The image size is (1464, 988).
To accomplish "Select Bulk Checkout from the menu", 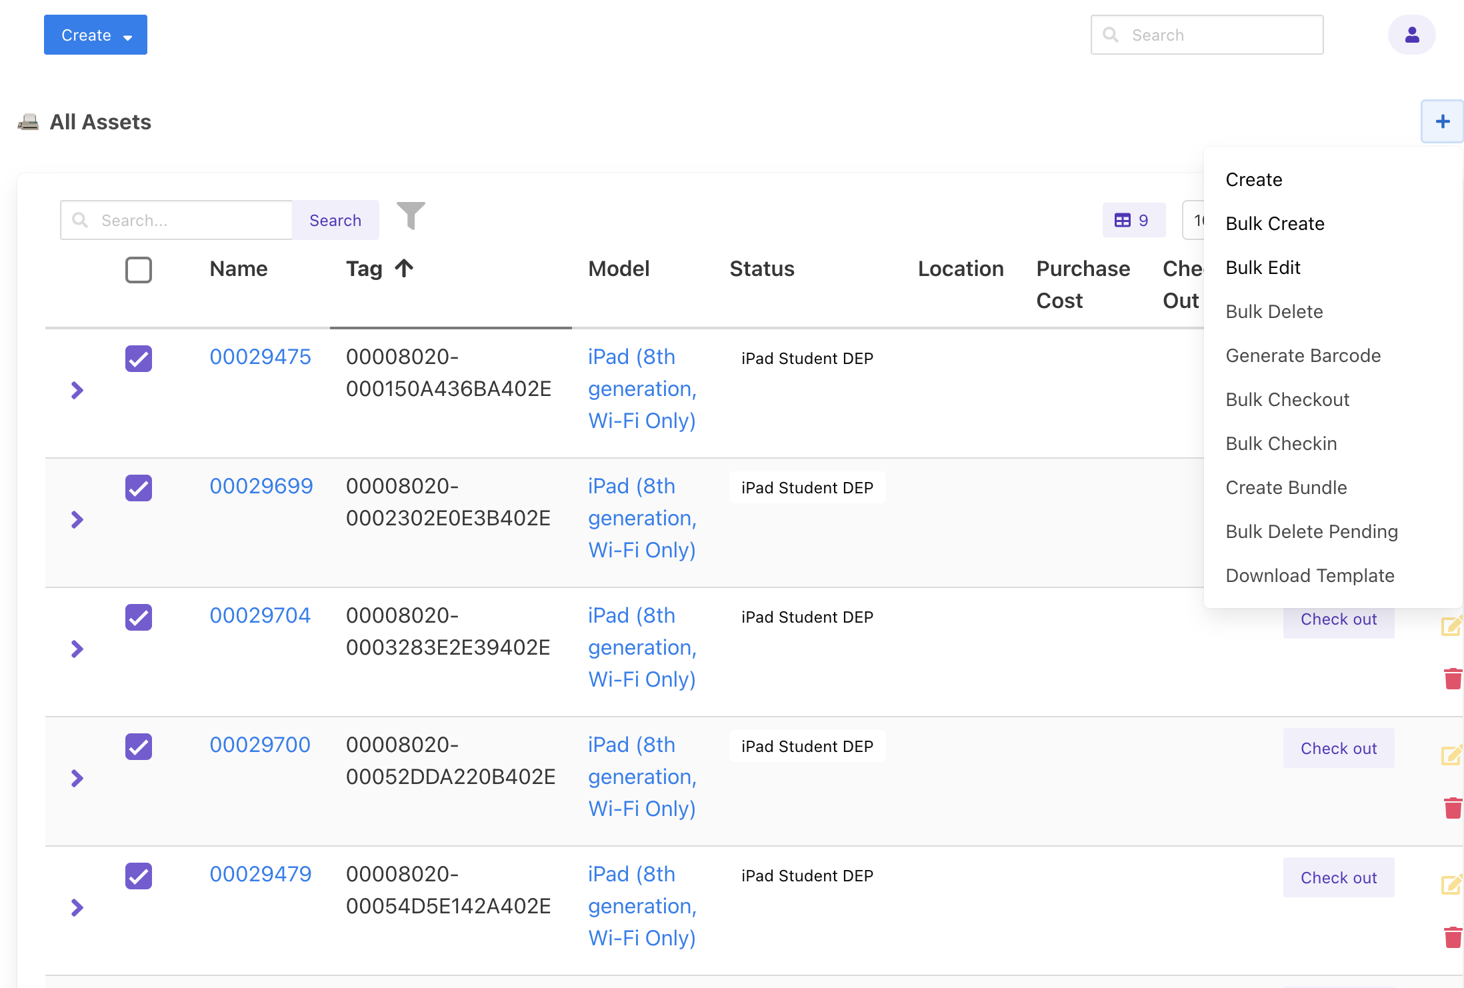I will point(1287,400).
